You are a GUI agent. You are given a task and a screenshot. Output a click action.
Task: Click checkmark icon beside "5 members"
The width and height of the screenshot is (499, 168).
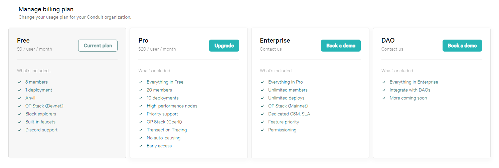(20, 82)
